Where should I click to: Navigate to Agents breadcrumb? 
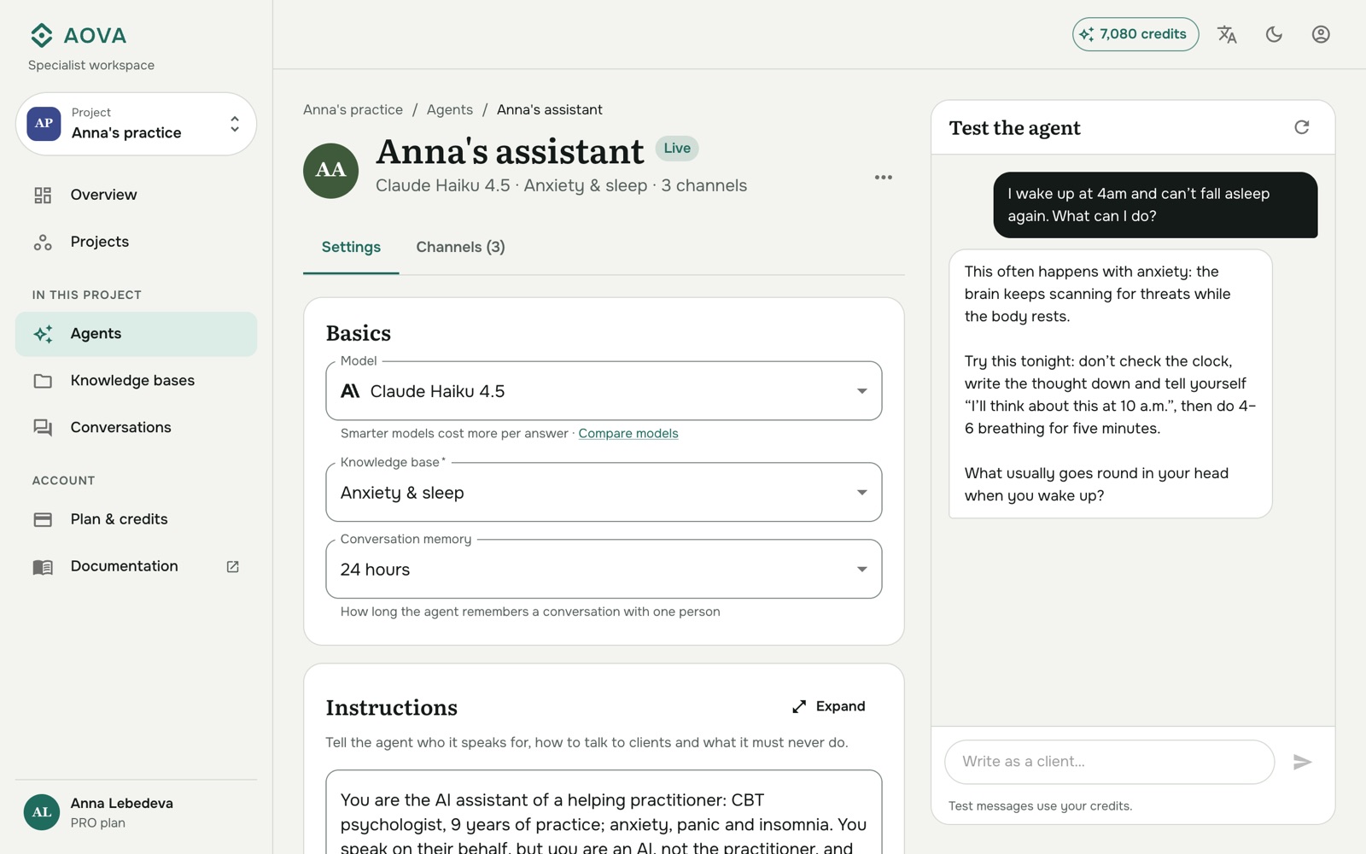(450, 110)
